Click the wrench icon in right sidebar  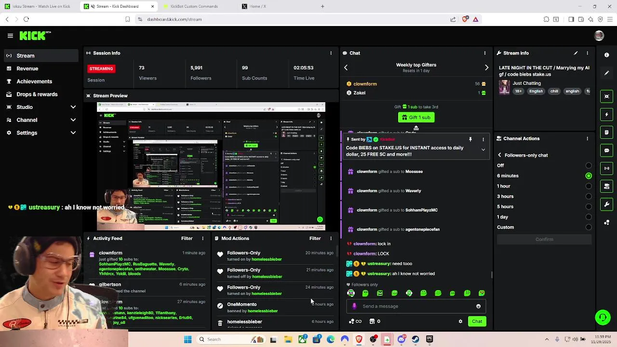(x=607, y=204)
